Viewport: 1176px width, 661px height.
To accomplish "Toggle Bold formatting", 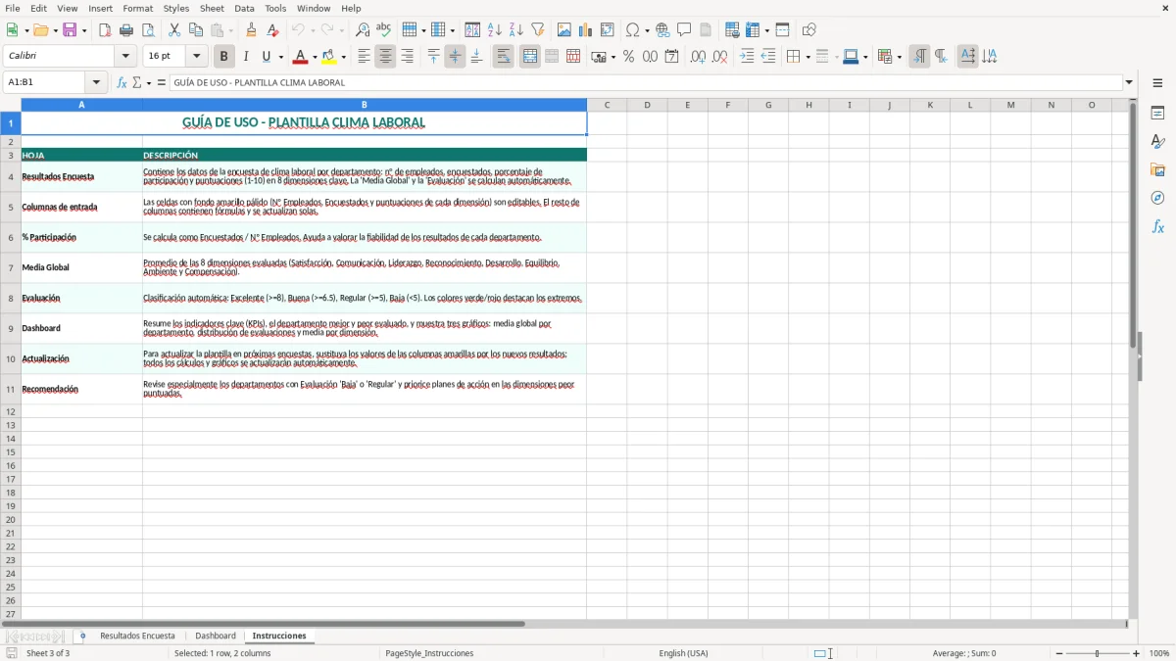I will [x=224, y=57].
